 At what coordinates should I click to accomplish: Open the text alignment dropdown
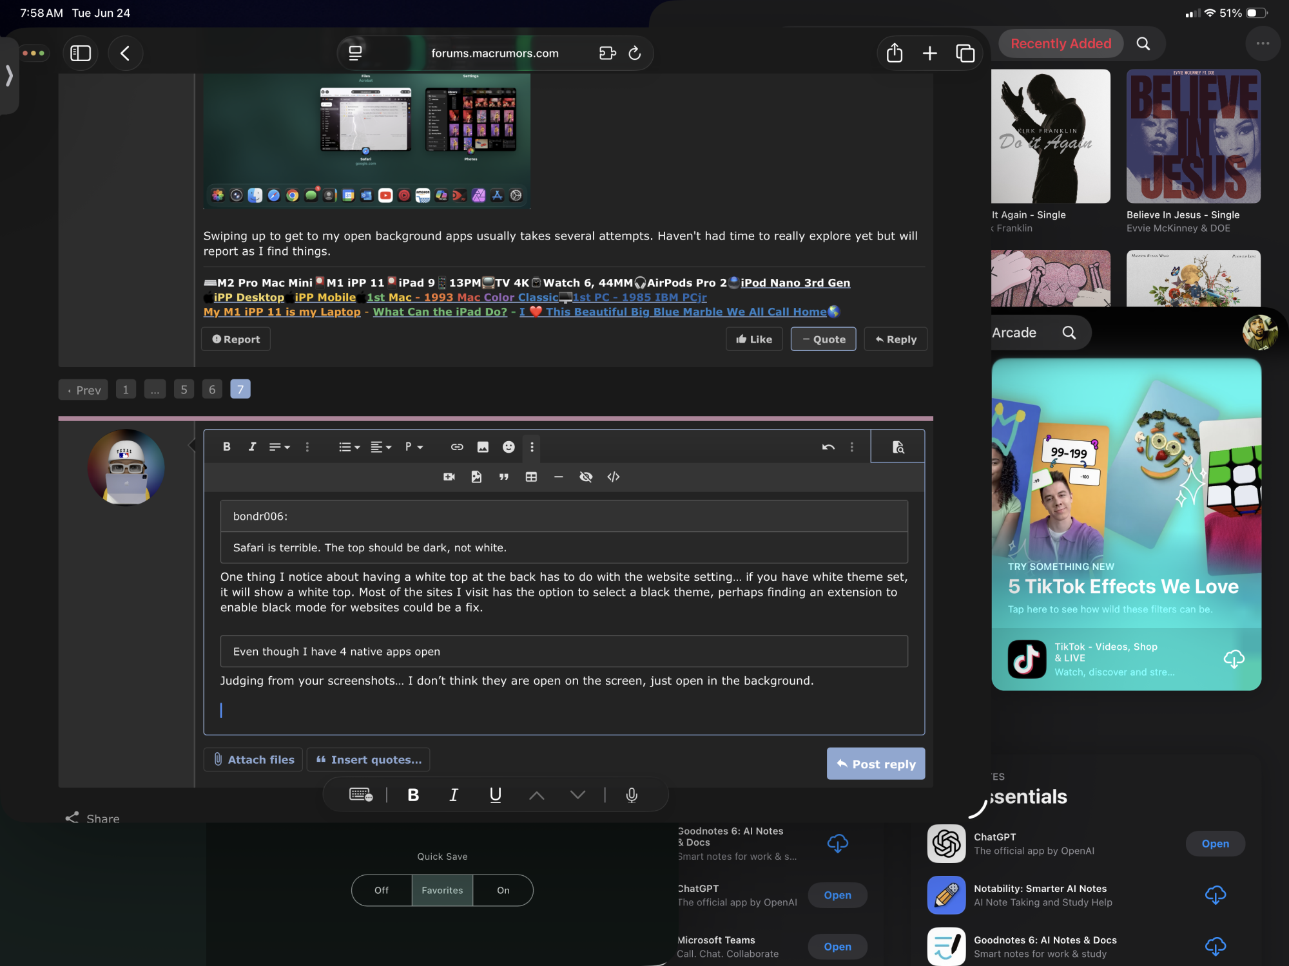tap(381, 447)
